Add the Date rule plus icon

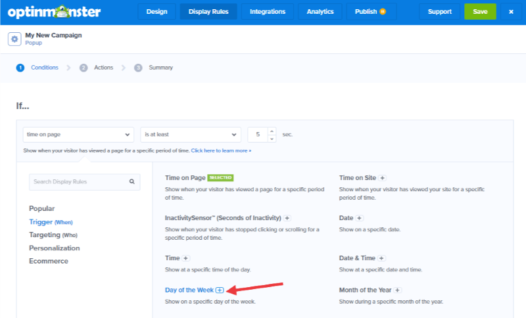click(x=359, y=218)
